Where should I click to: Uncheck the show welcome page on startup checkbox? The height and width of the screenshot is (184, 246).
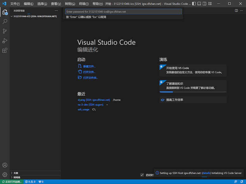coord(142,175)
